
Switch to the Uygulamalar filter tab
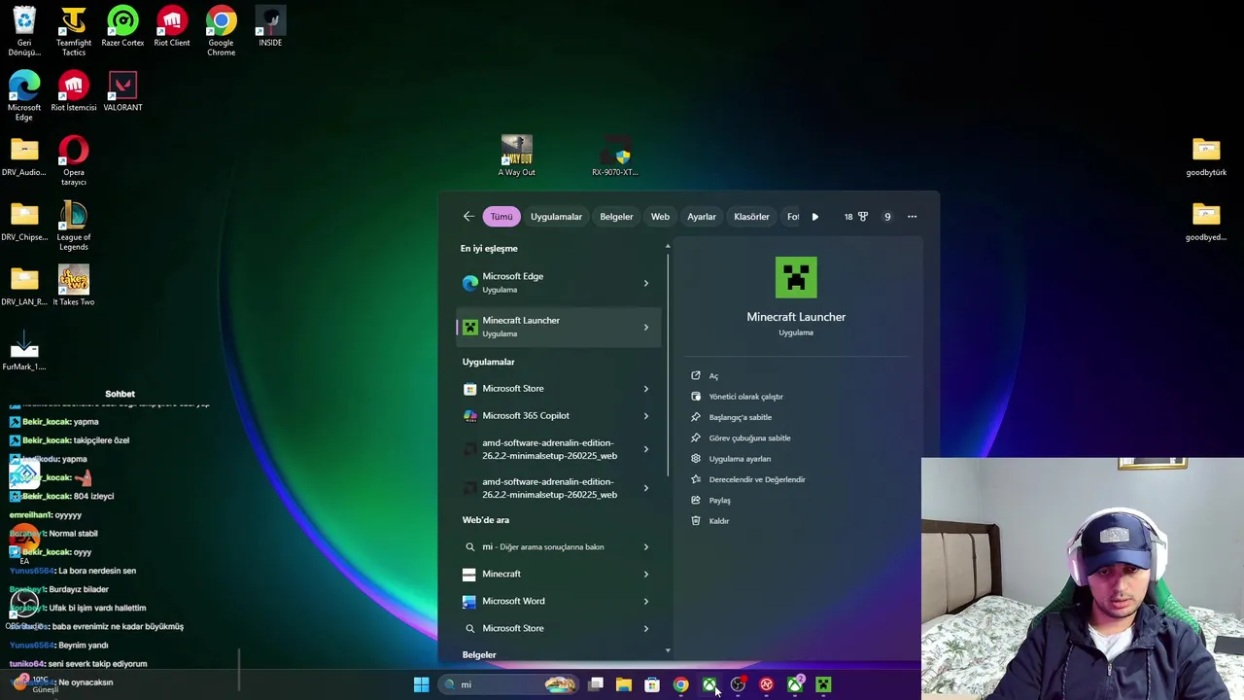coord(556,217)
